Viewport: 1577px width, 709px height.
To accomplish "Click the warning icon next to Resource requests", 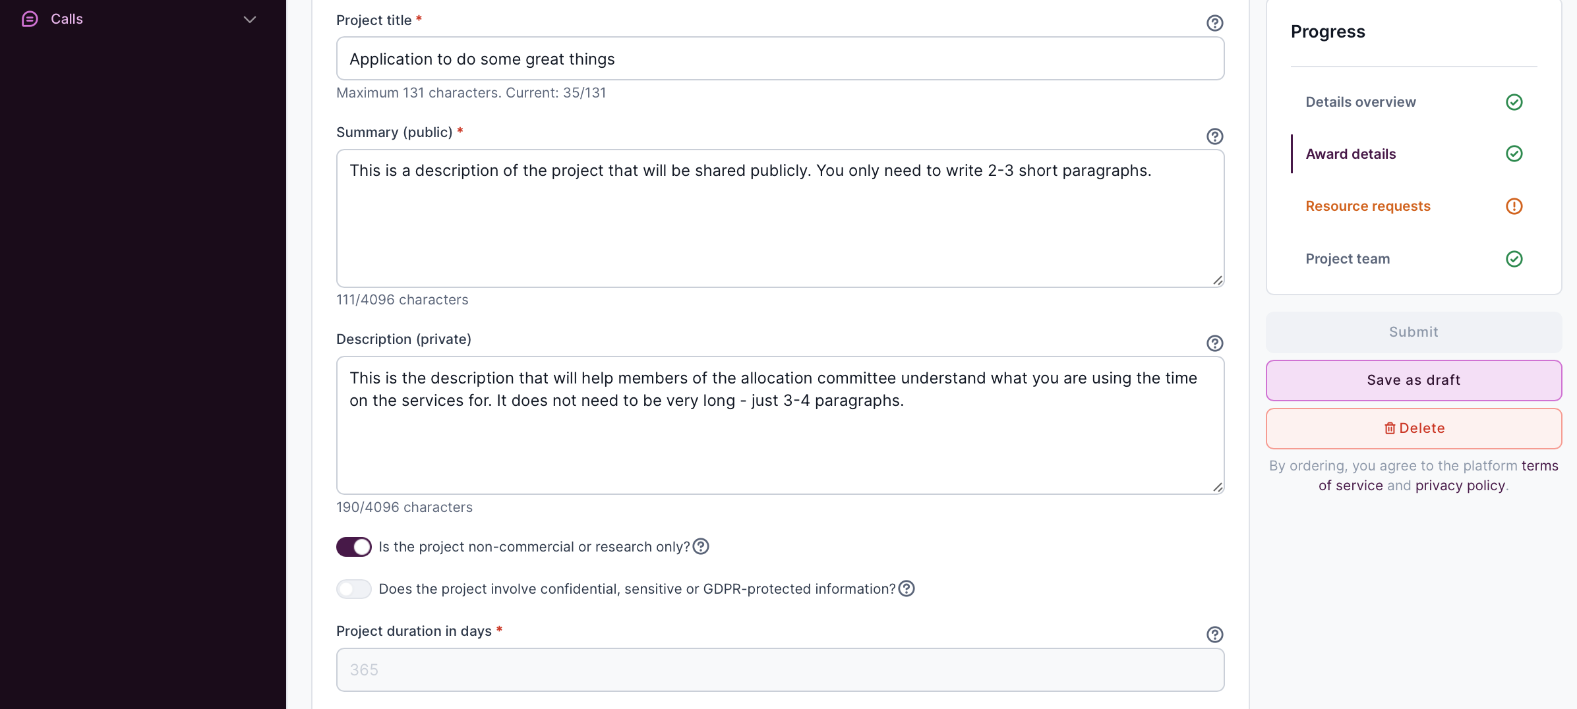I will coord(1514,206).
